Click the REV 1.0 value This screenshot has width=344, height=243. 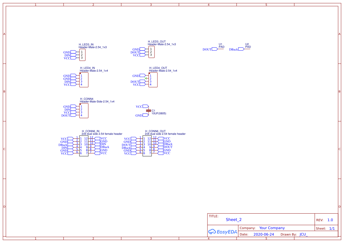point(330,220)
